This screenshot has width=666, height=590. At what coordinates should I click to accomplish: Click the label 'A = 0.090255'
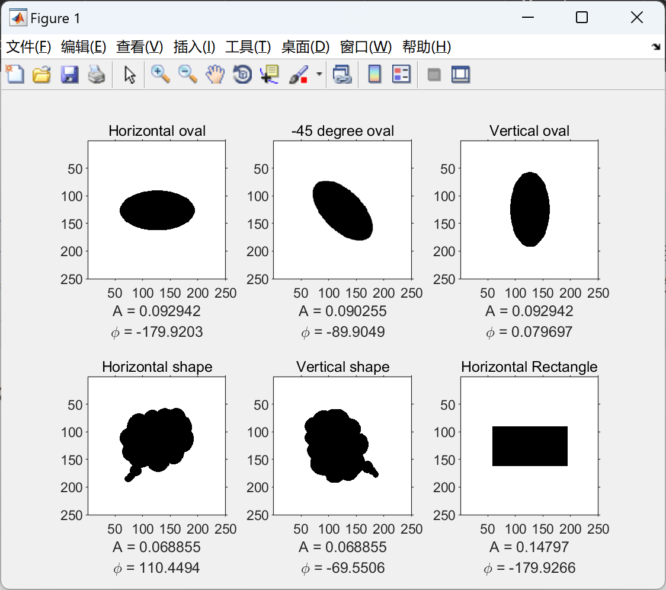pos(342,311)
